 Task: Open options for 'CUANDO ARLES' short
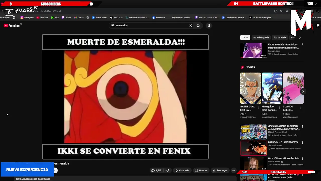click(x=301, y=108)
